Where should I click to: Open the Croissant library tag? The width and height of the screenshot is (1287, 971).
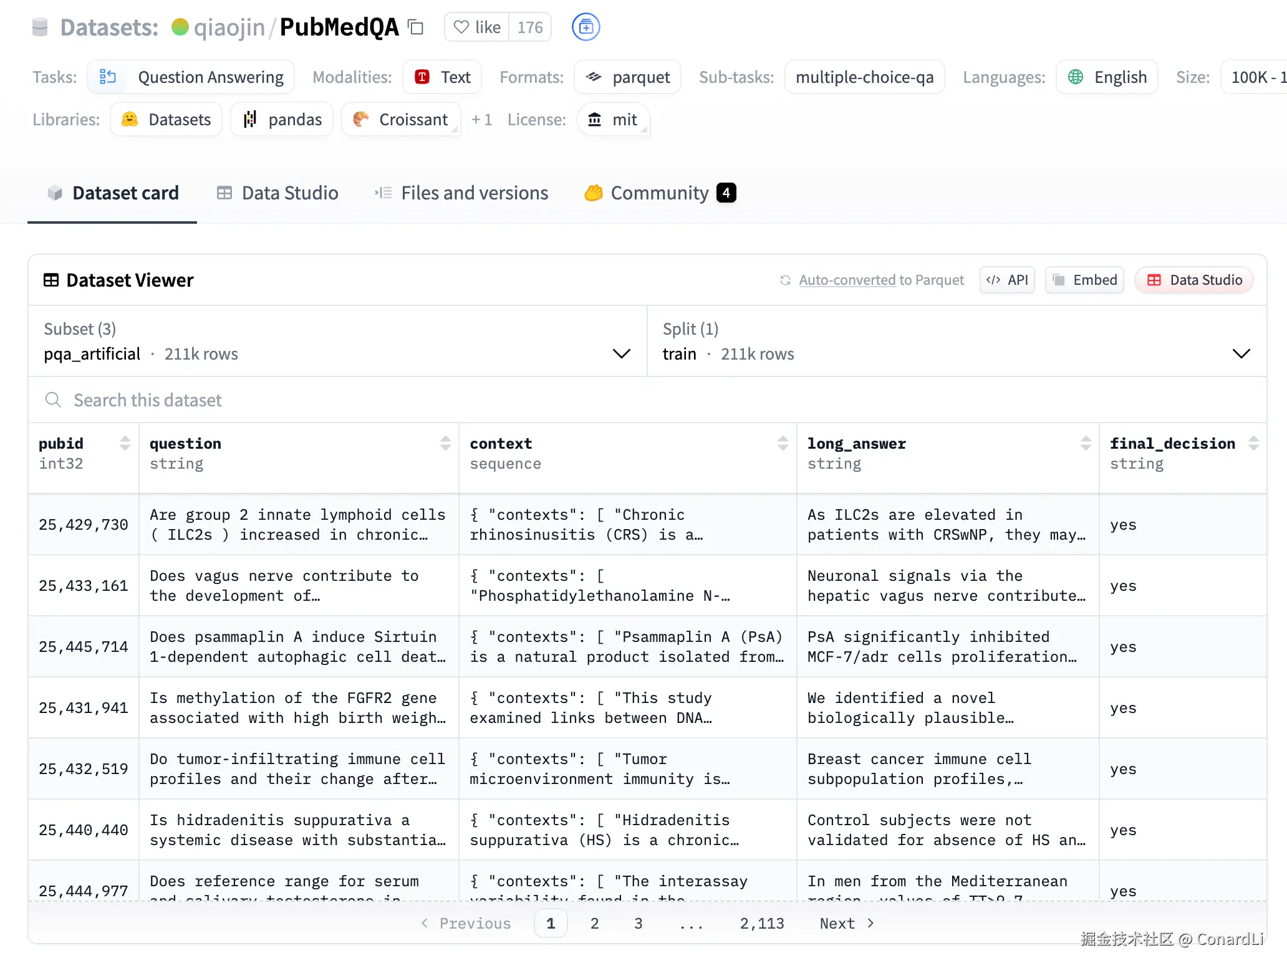(401, 119)
